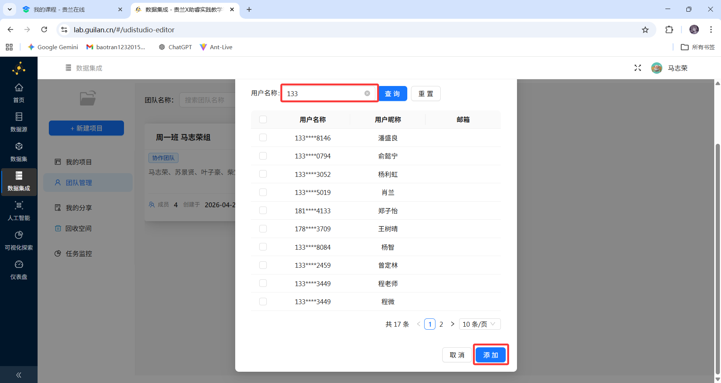This screenshot has width=721, height=383.
Task: Select the header checkbox to choose all users
Action: (x=263, y=119)
